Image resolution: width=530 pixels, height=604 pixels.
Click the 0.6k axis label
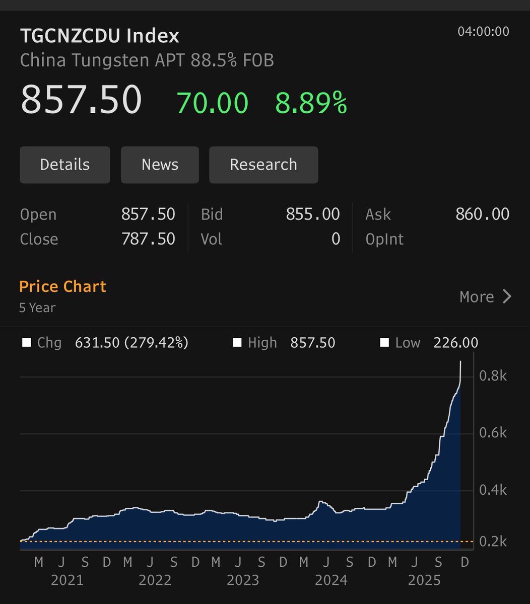(x=492, y=433)
